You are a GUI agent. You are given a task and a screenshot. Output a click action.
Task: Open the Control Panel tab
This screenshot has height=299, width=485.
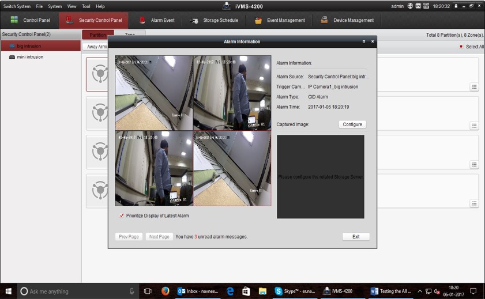[x=31, y=20]
